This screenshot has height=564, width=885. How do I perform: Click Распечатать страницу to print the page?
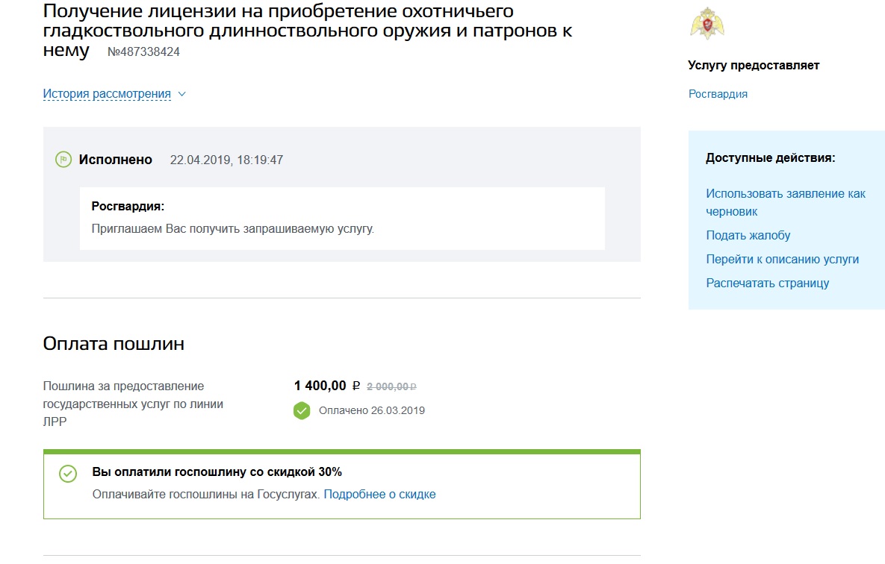pyautogui.click(x=767, y=283)
